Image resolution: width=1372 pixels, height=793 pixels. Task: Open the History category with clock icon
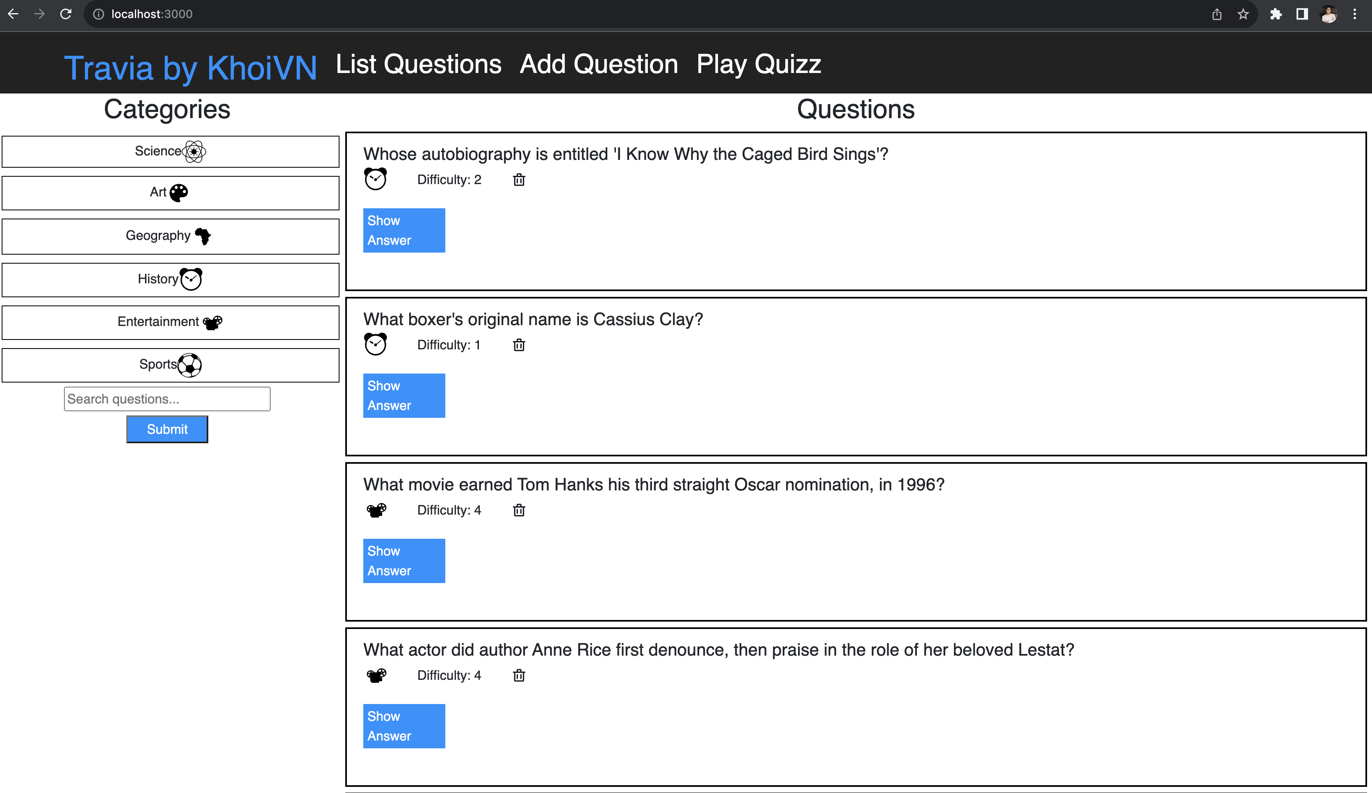pos(171,280)
